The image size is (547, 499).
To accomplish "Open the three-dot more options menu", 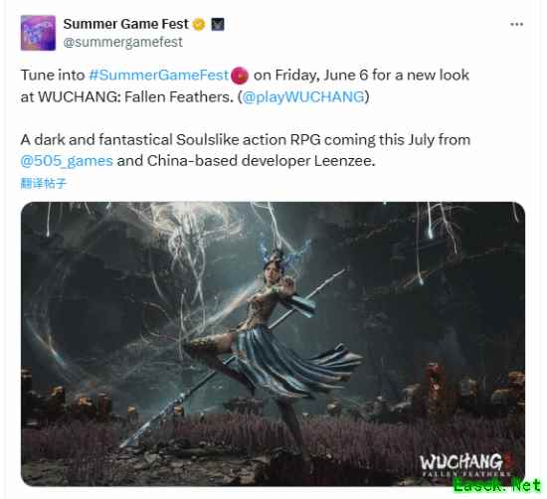I will [516, 25].
